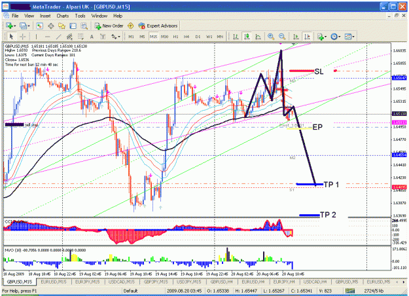This screenshot has height=296, width=409.
Task: Switch to the EURUSD,M15 chart tab
Action: (54, 282)
